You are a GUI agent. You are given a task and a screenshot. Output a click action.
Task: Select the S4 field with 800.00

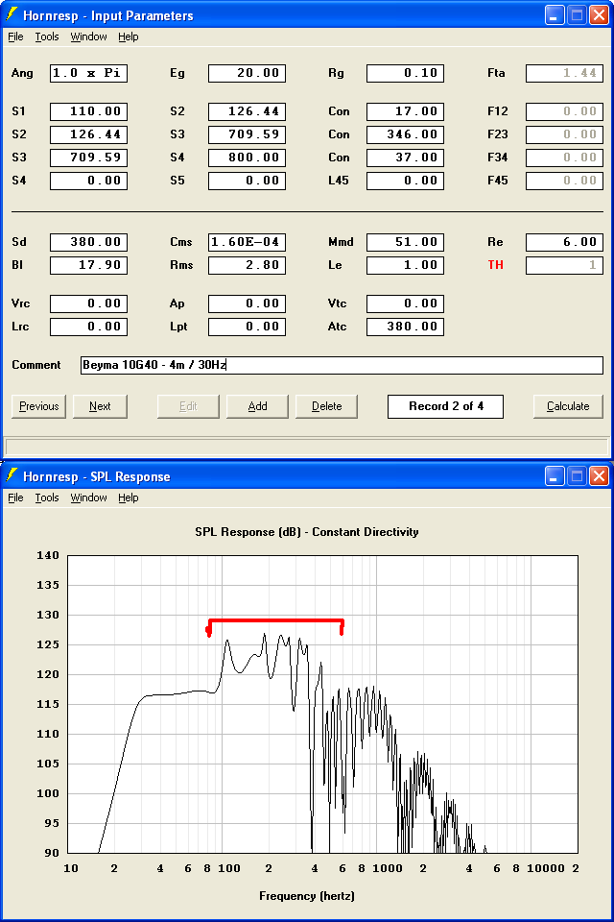(x=247, y=158)
